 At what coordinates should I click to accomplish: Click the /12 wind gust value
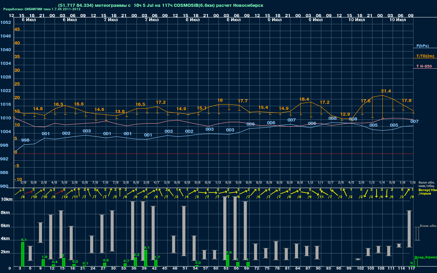(x=64, y=197)
